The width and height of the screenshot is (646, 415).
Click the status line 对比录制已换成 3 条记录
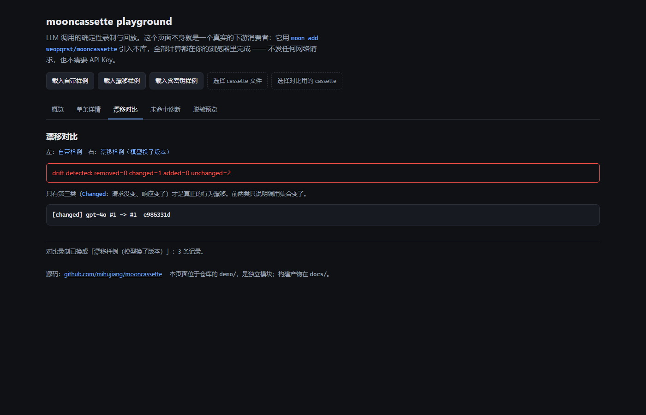point(125,251)
